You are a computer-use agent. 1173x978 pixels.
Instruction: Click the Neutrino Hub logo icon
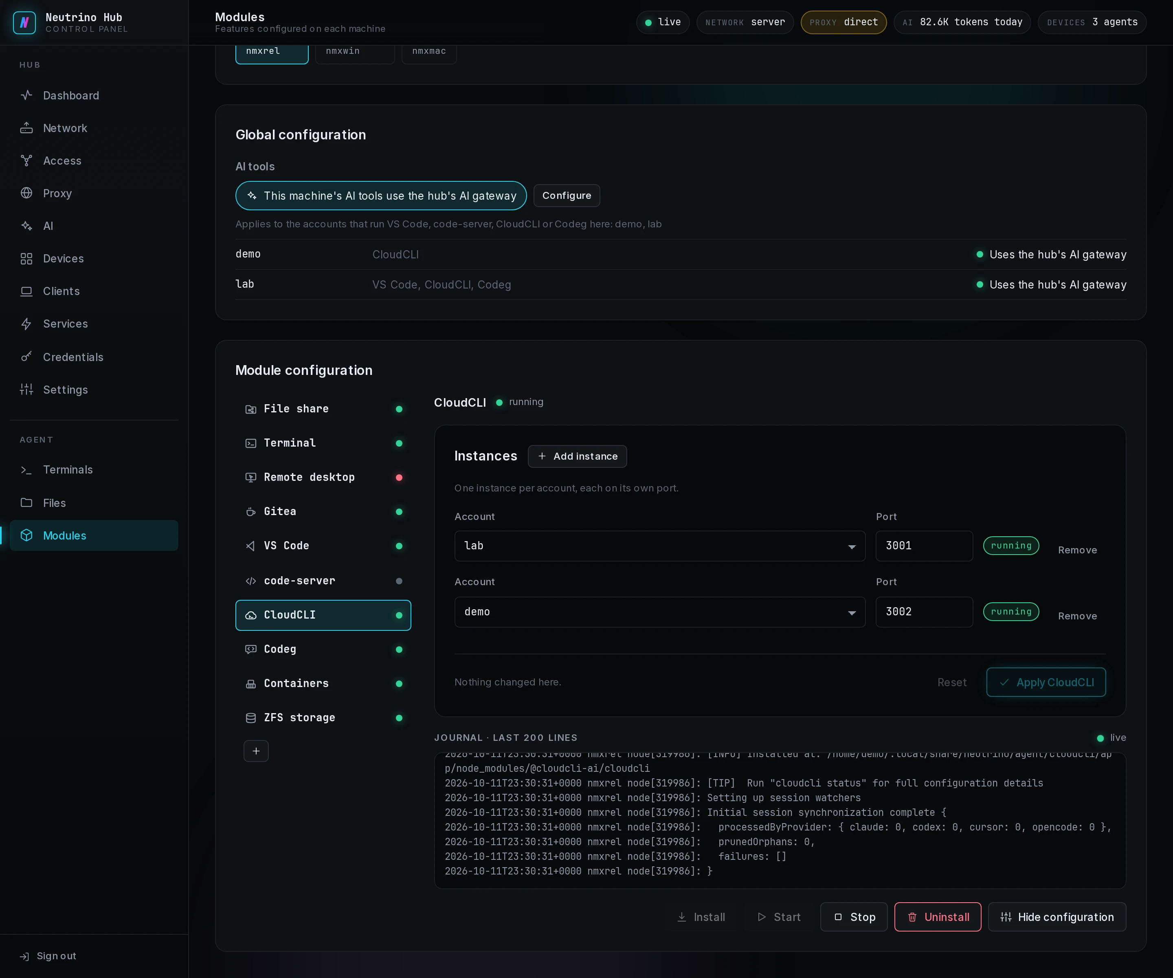point(24,22)
